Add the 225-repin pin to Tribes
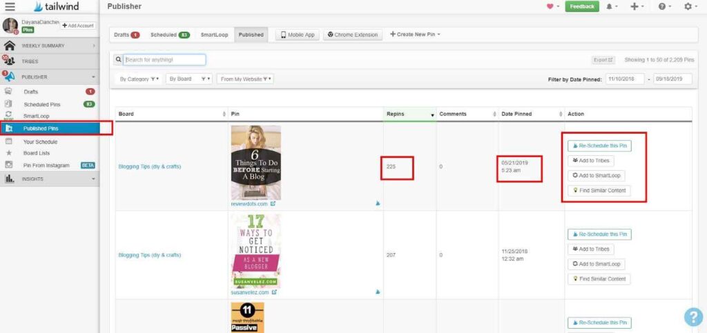The width and height of the screenshot is (707, 333). pyautogui.click(x=591, y=160)
